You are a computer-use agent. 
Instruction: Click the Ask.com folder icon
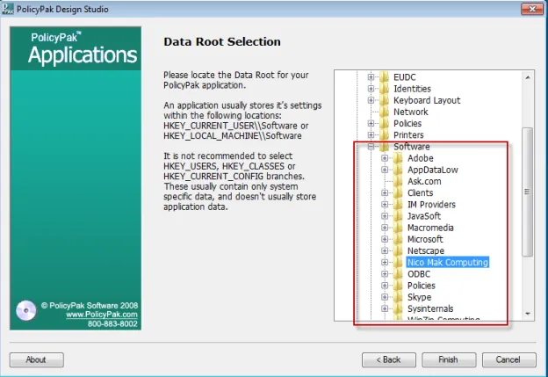click(x=398, y=181)
